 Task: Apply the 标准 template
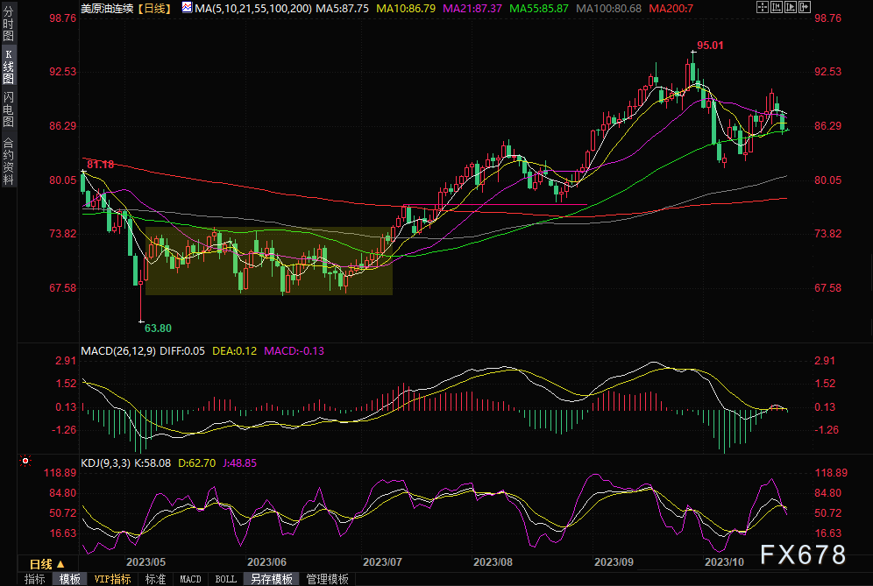click(155, 579)
